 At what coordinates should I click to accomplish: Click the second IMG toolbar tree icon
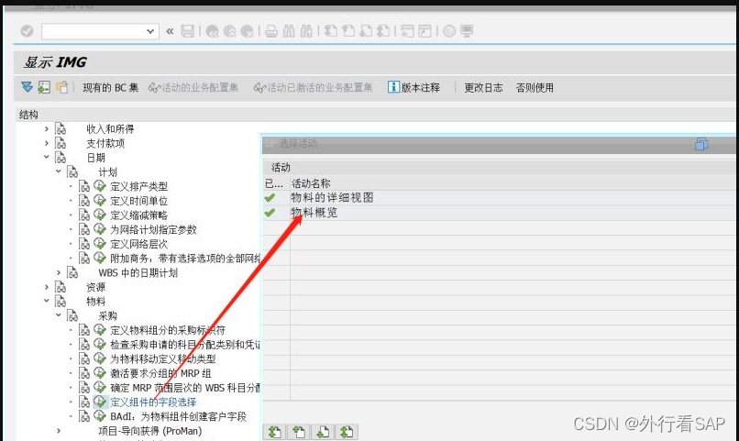(x=44, y=87)
